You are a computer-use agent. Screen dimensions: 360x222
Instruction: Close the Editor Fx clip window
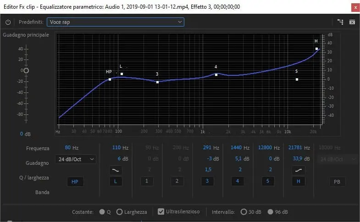coord(355,7)
